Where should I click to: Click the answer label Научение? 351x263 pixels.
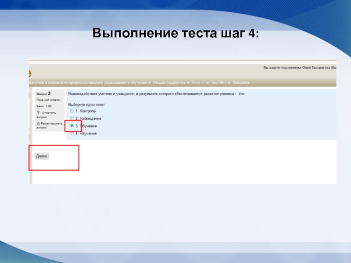click(x=88, y=134)
